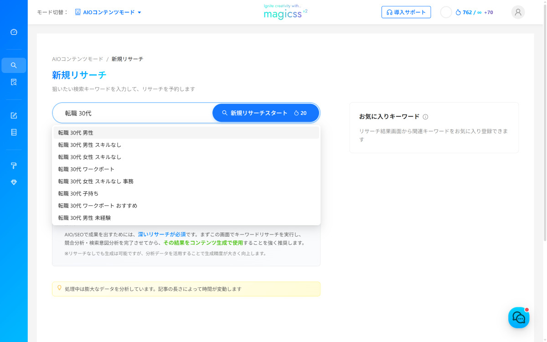Image resolution: width=547 pixels, height=342 pixels.
Task: Open the dashboard gauge icon in sidebar
Action: click(14, 32)
